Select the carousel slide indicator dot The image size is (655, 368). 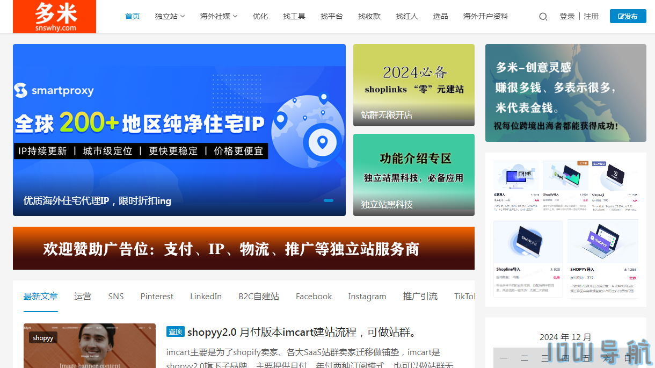[329, 200]
